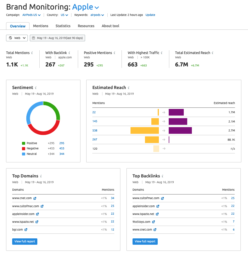
Task: Click info icon next to Estimated Reach heading
Action: tap(129, 88)
